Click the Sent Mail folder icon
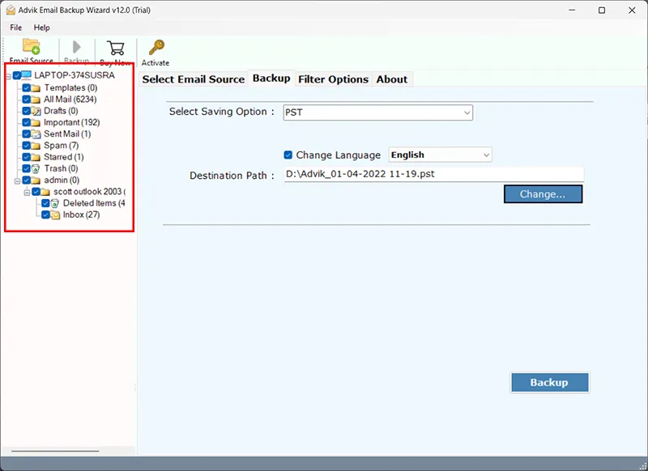This screenshot has width=648, height=471. pos(36,134)
